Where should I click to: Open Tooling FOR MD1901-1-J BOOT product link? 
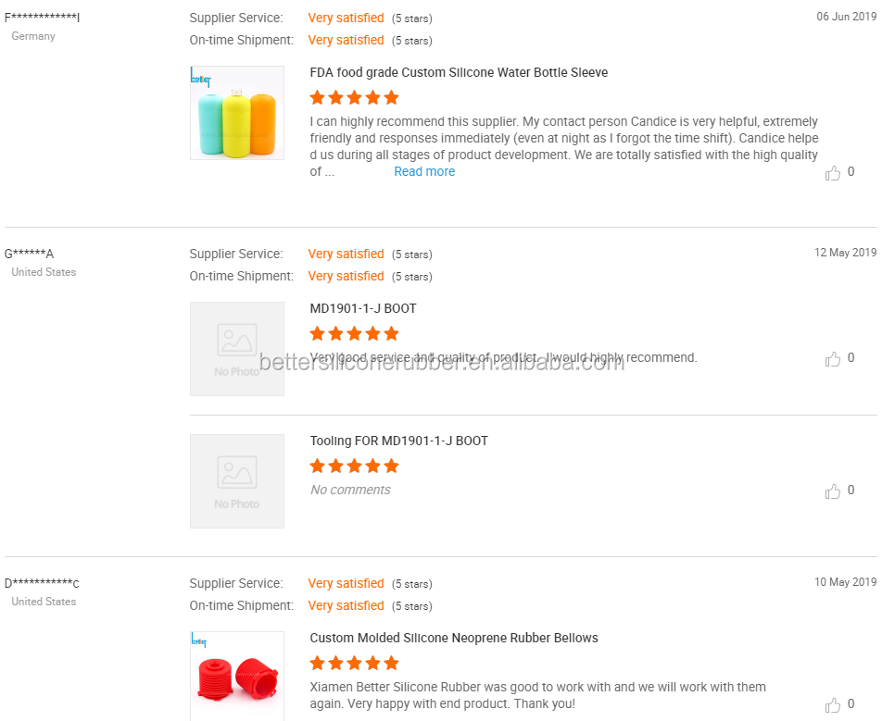tap(398, 441)
